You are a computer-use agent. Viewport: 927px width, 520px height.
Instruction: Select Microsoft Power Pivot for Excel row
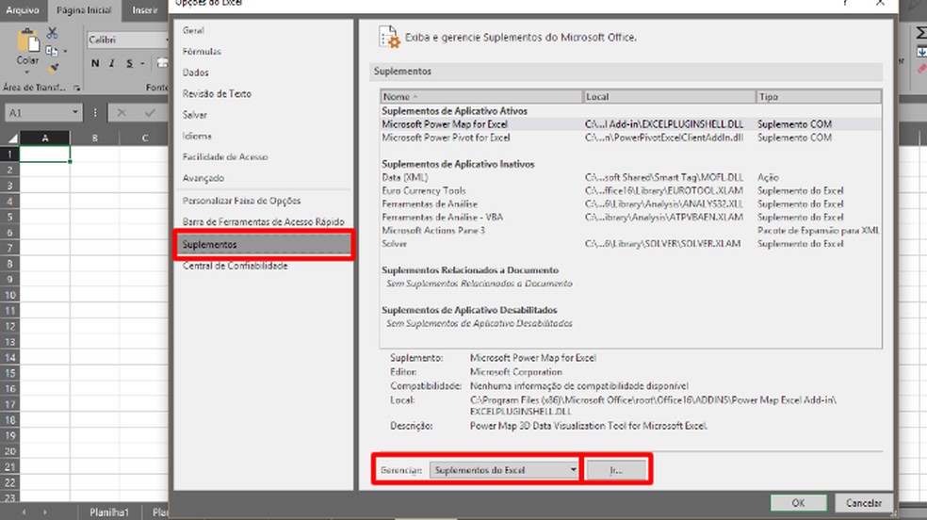[x=631, y=138]
